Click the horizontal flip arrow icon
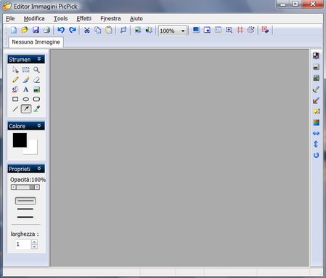Viewport: 326px width, 278px height. point(316,133)
